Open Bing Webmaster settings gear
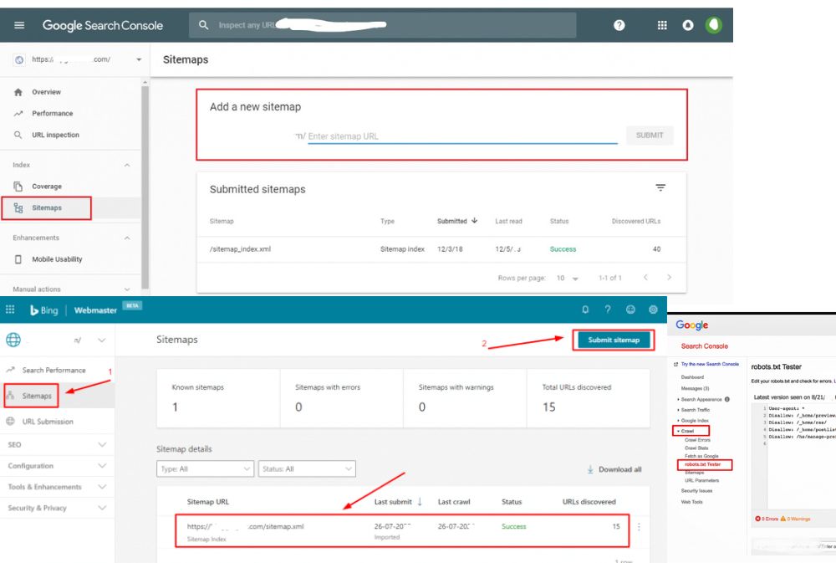The width and height of the screenshot is (836, 563). [653, 310]
